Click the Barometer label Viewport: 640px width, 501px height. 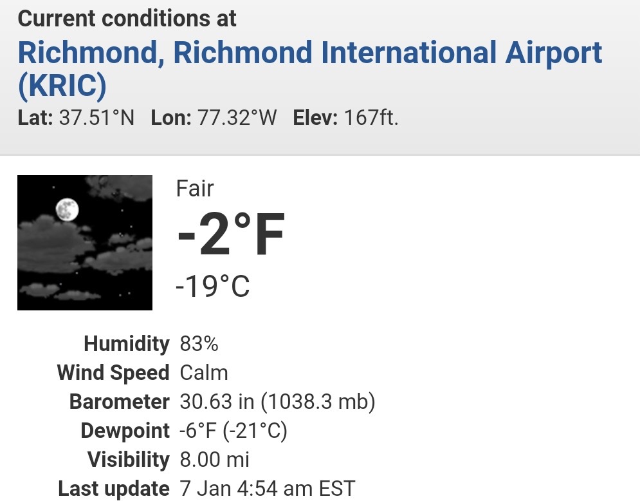[x=119, y=402]
